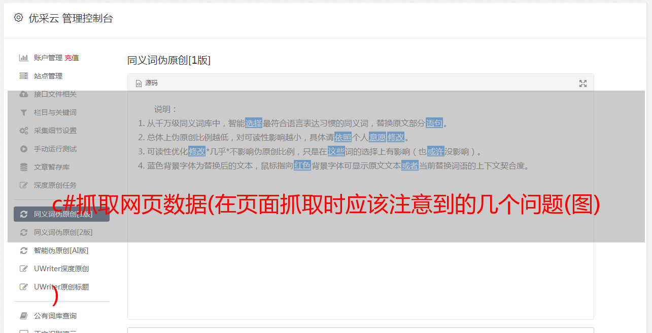Open the 同义词伪原创[1版] menu item

(61, 214)
